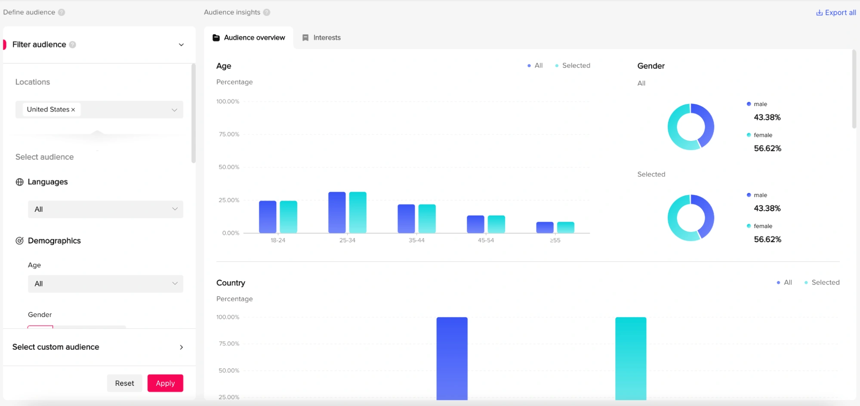This screenshot has height=406, width=860.
Task: Toggle the All series in Country legend
Action: click(784, 283)
